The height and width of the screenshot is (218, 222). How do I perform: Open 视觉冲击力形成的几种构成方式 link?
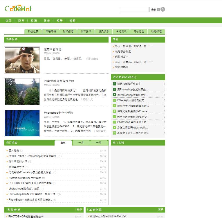coord(108,216)
